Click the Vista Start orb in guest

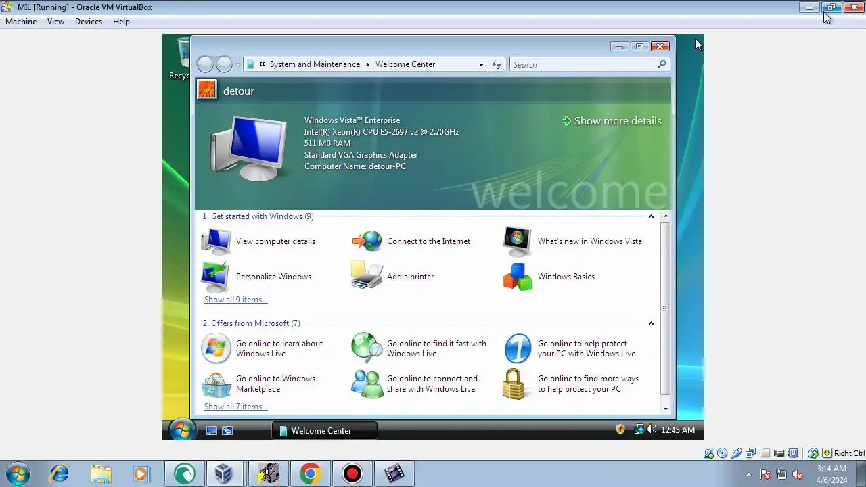coord(182,430)
